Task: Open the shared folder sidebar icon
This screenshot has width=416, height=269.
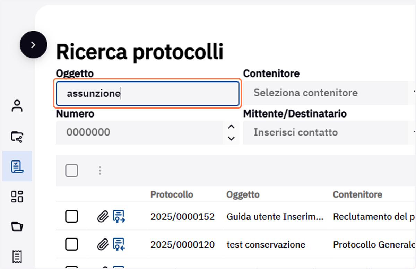Action: click(17, 137)
